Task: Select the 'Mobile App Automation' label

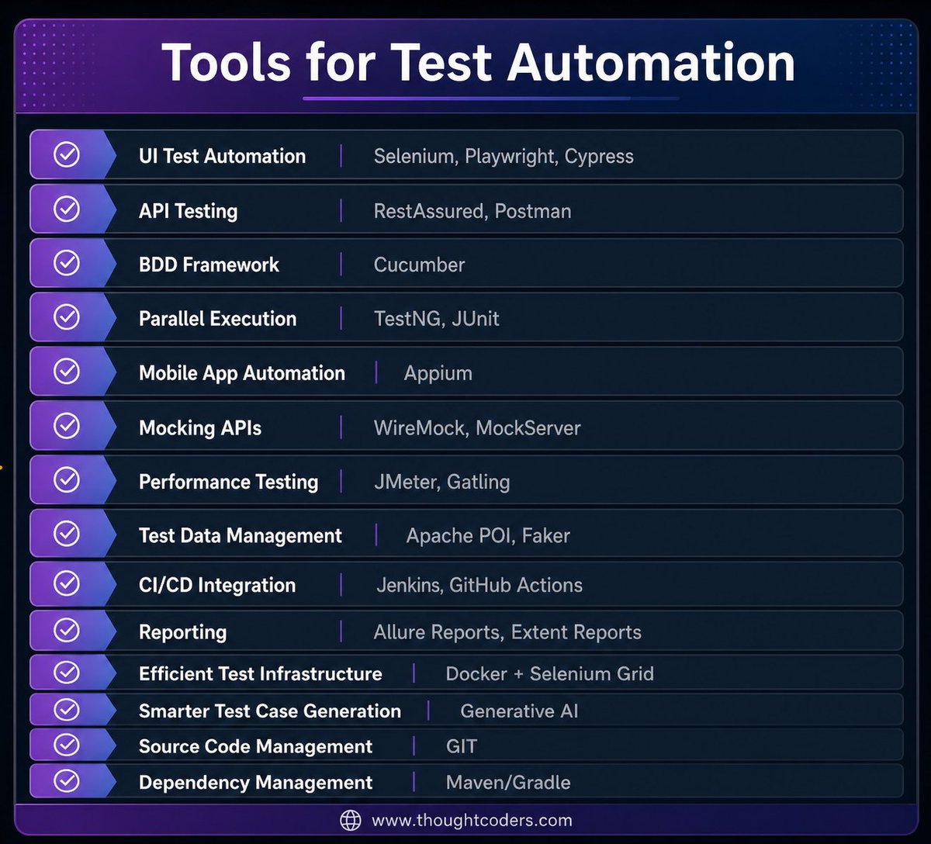Action: tap(242, 373)
